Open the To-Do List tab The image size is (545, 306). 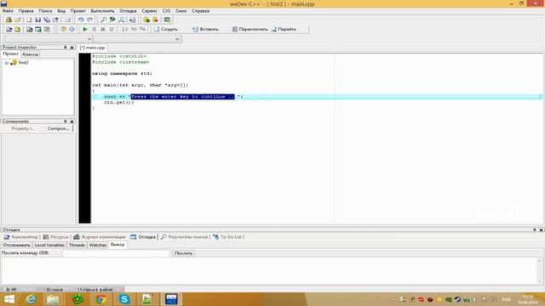pos(227,237)
